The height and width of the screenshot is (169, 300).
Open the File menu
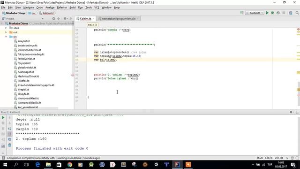click(3, 8)
